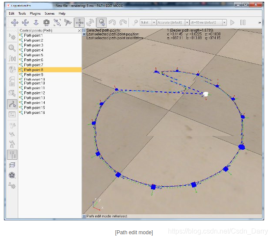The height and width of the screenshot is (239, 272).
Task: Click the pause simulation button
Action: pyautogui.click(x=243, y=23)
